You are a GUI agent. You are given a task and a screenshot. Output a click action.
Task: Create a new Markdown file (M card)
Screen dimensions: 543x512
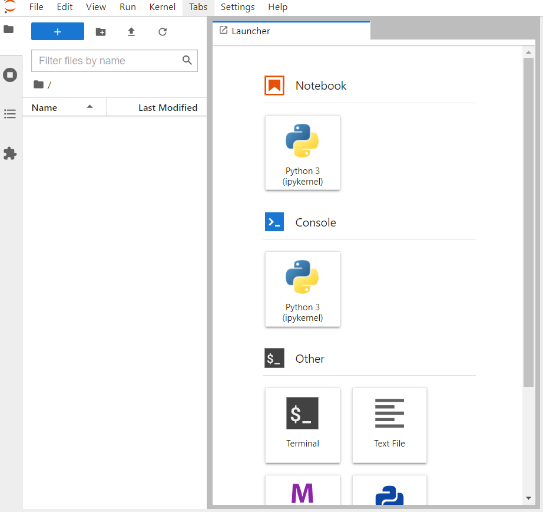(302, 491)
